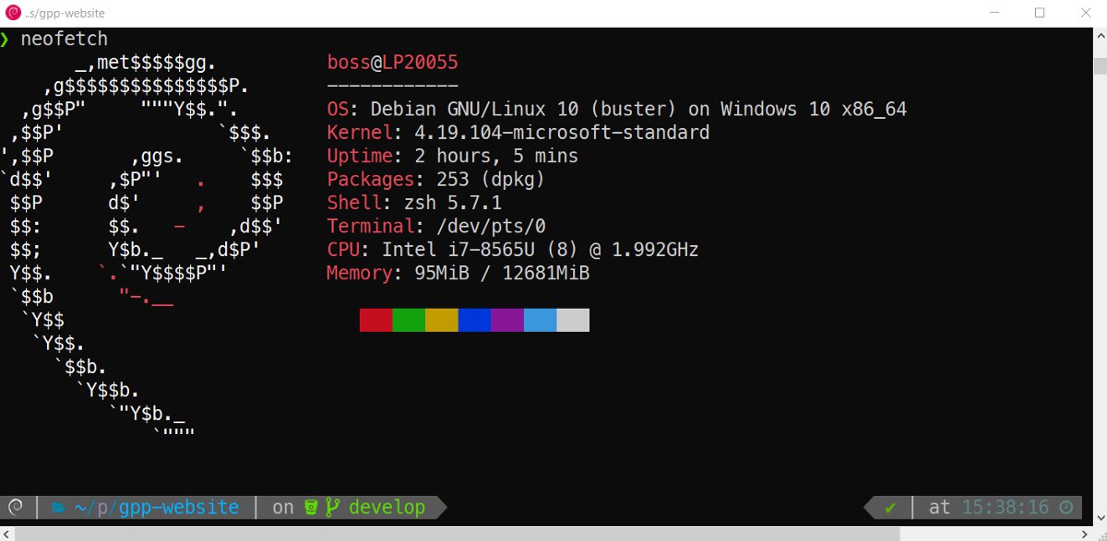
Task: Click the purple color block
Action: 507,320
